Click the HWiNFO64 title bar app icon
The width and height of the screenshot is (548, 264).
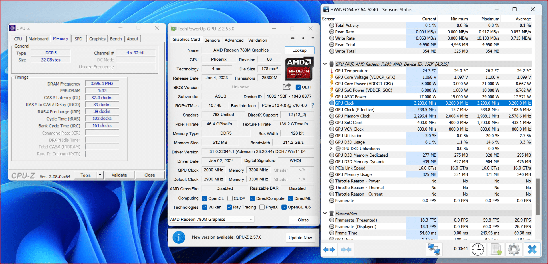326,9
